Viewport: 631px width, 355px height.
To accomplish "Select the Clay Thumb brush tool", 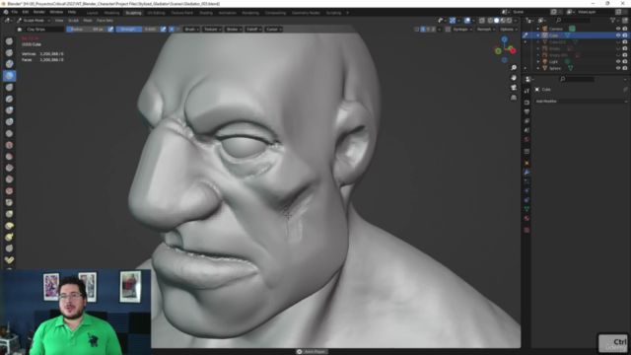I will [x=9, y=87].
